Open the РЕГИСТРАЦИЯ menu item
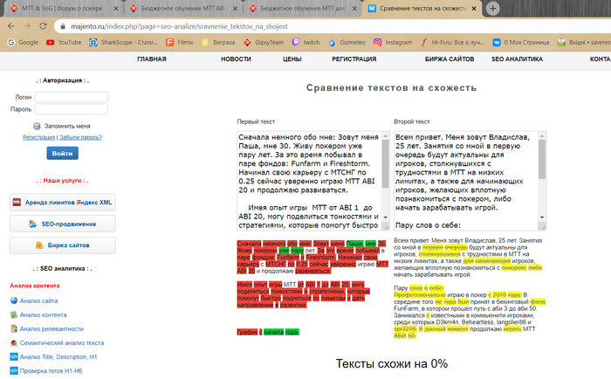This screenshot has width=611, height=379. point(354,59)
